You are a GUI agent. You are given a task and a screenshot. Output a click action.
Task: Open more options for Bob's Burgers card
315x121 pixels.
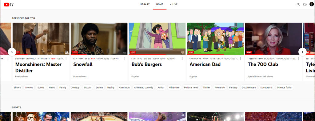(182, 59)
